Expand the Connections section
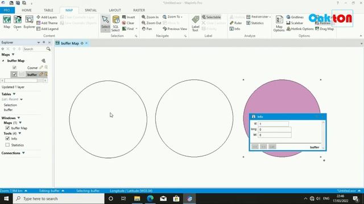 click(x=23, y=153)
